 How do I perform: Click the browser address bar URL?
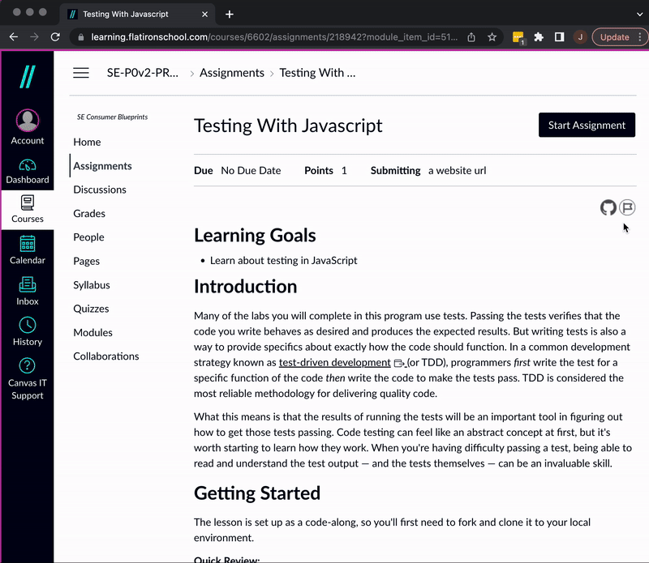click(x=274, y=37)
